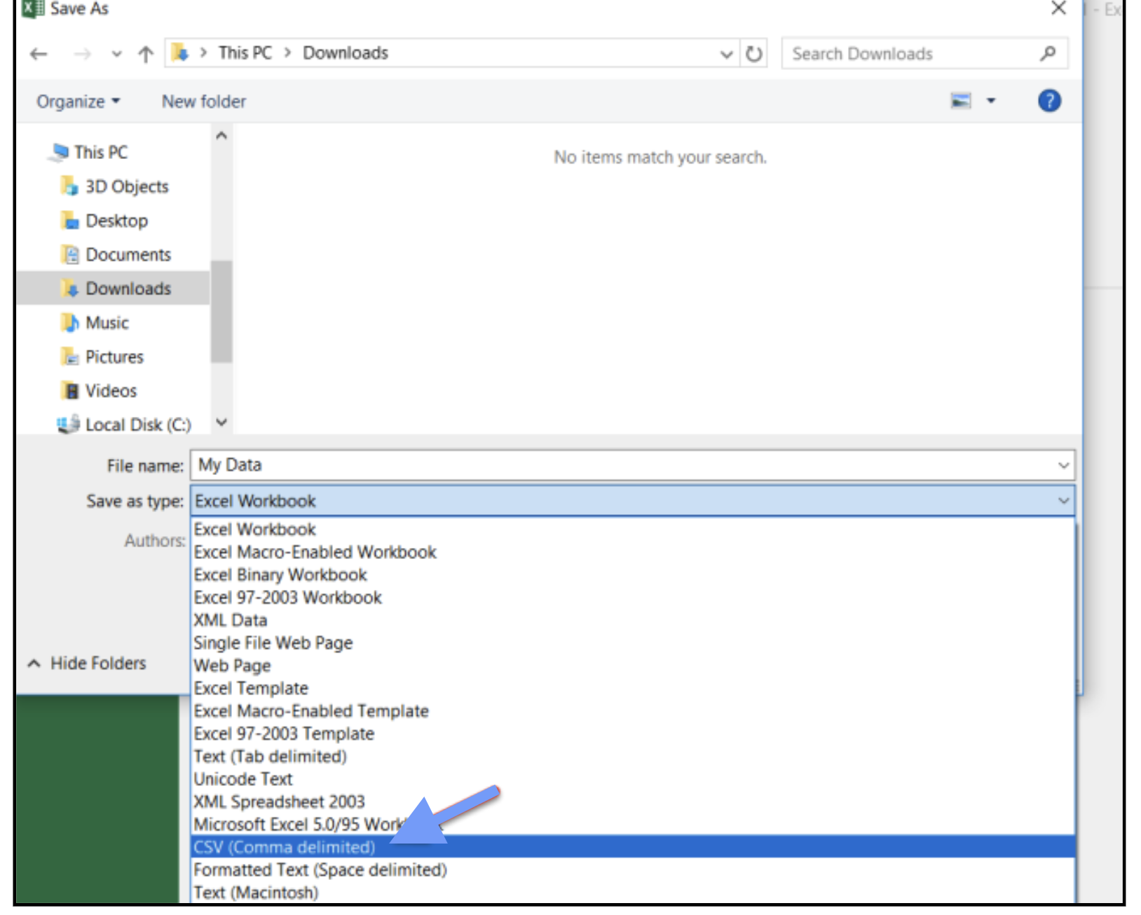
Task: Choose Single File Web Page
Action: click(633, 642)
